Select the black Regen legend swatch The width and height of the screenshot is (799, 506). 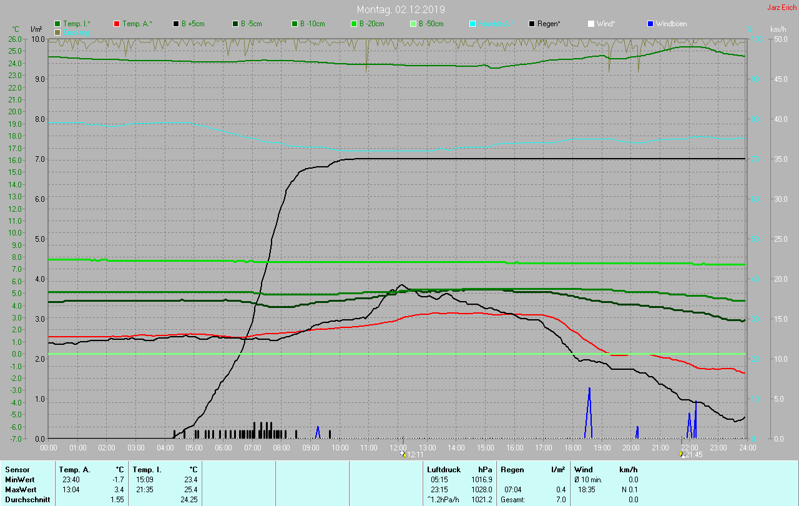(532, 24)
